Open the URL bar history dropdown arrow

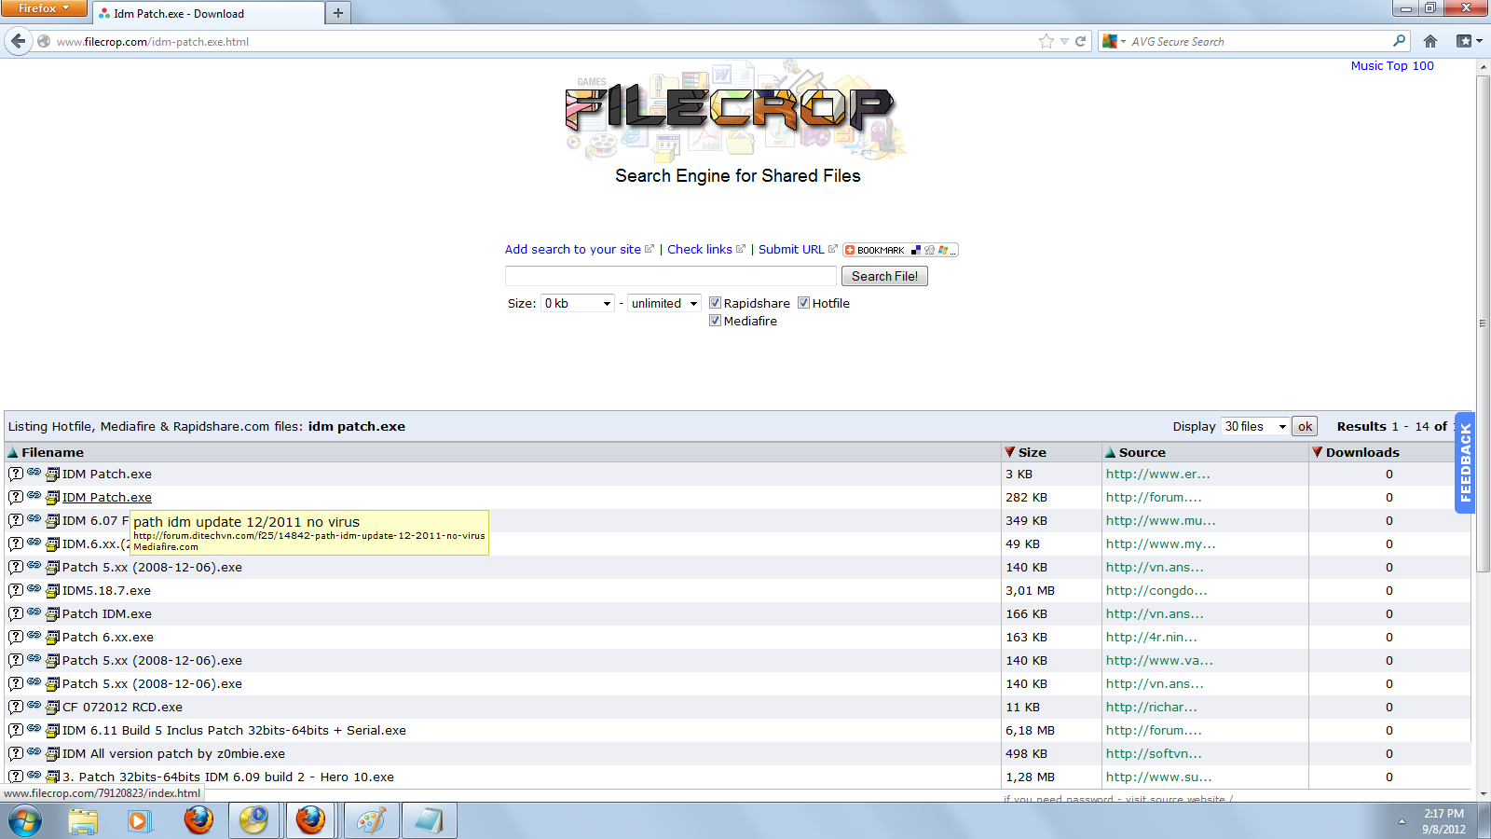1064,41
